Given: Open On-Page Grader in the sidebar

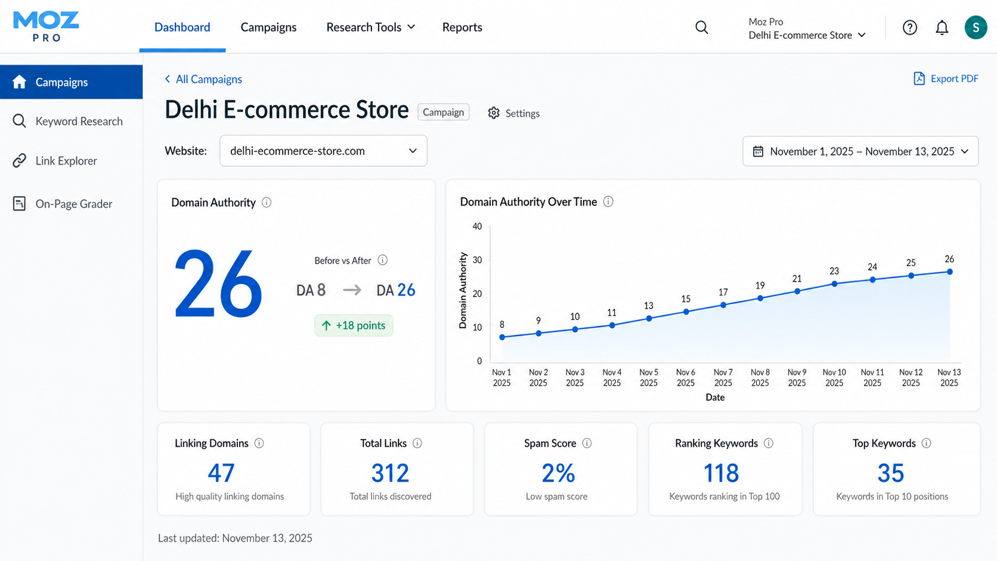Looking at the screenshot, I should point(71,203).
